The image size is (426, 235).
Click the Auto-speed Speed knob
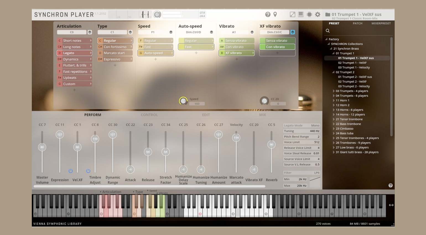point(183,101)
